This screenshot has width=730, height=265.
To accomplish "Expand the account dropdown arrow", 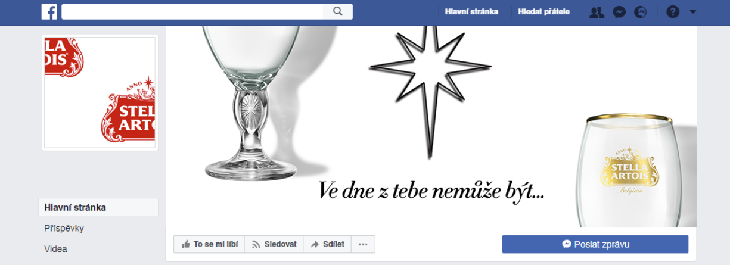I will click(x=692, y=12).
